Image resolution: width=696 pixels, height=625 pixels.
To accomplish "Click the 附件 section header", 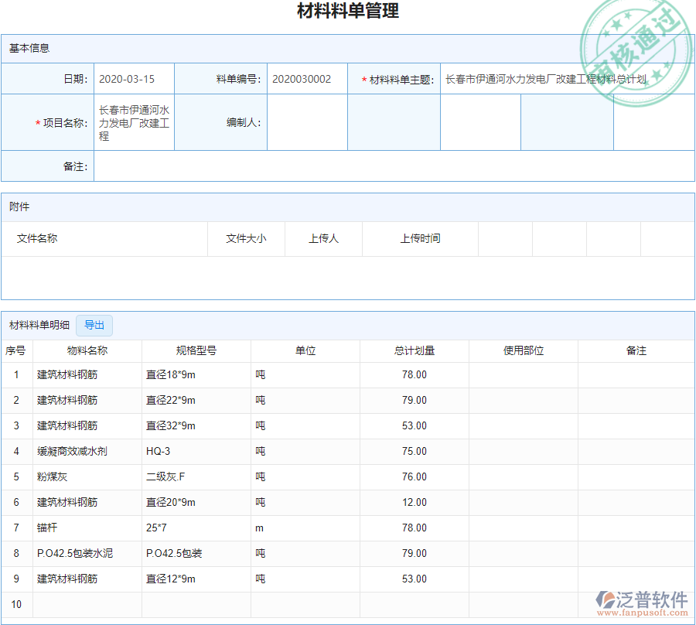I will (x=19, y=207).
